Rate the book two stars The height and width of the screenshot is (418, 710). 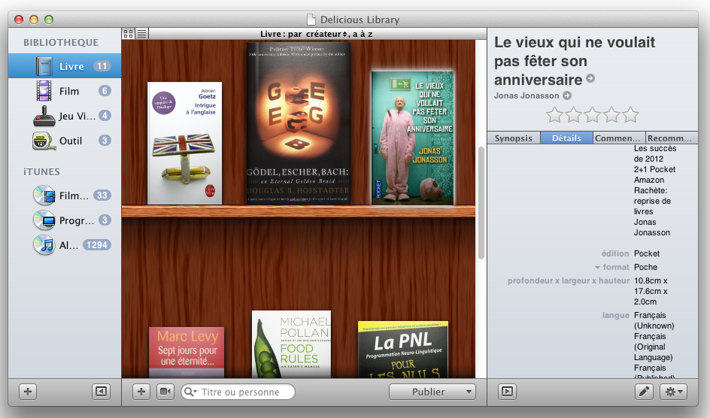pos(573,115)
